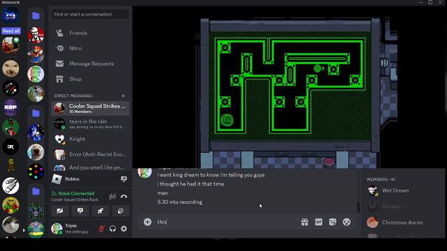Open Cooler Squad Strikes group chat

click(x=90, y=108)
